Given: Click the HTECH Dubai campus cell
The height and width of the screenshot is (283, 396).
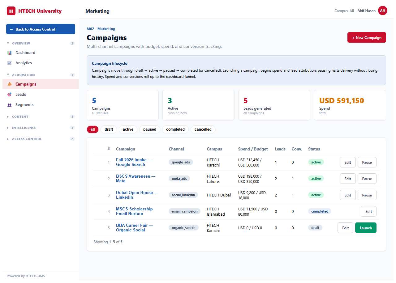Looking at the screenshot, I should pyautogui.click(x=219, y=195).
